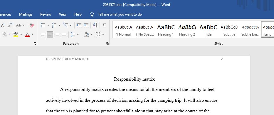Open the View tab
Viewport: 274px width, 115px height.
click(x=63, y=14)
